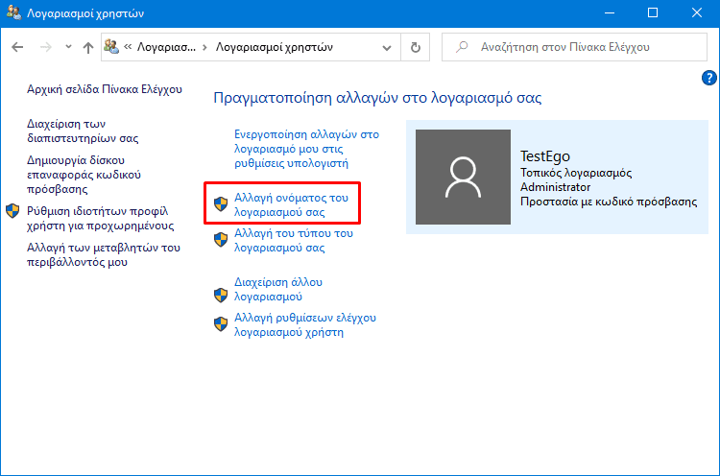Open Αρχική σελίδα Πίνακα Ελέγχου link
720x476 pixels.
click(105, 89)
